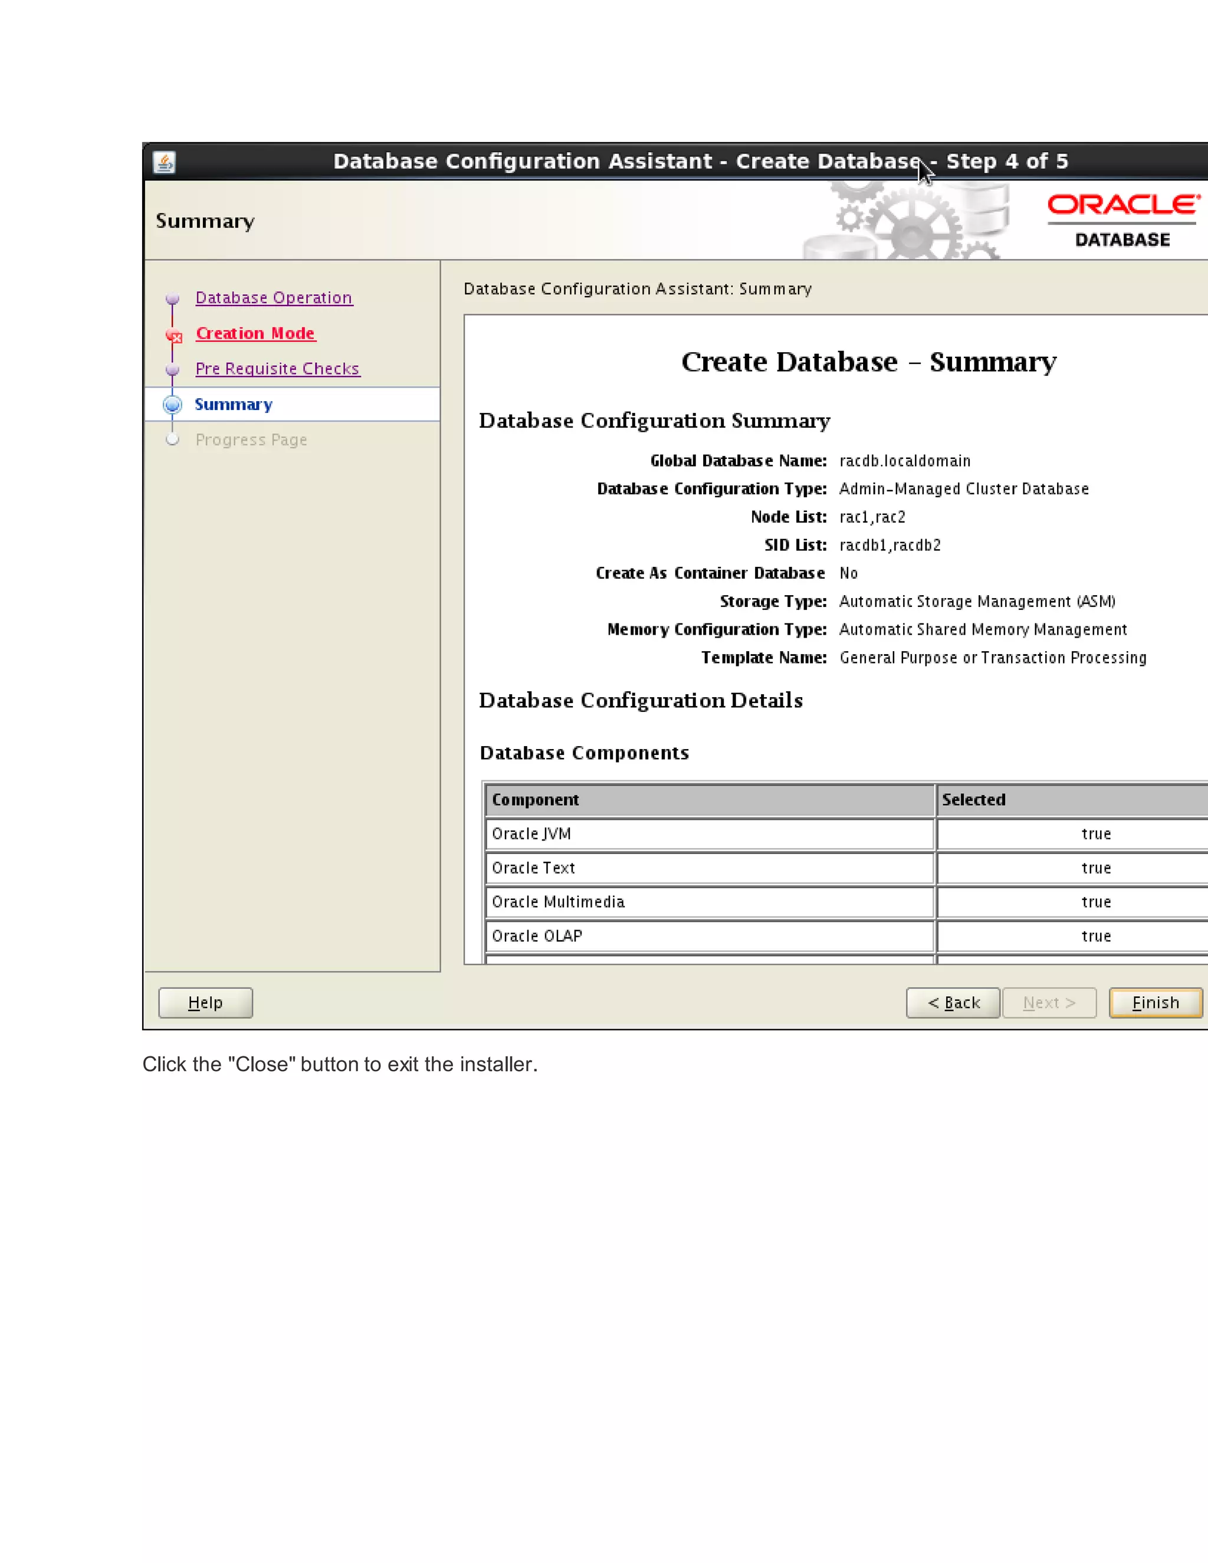
Task: Click the Database Configuration Assistant: Summary label
Action: (x=638, y=289)
